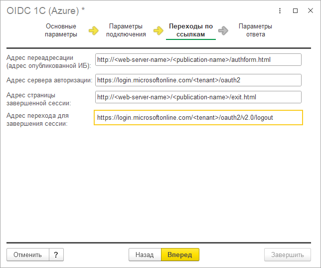The image size is (321, 268).
Task: Maximize the OIDC 1C (Azure) window
Action: coord(295,10)
